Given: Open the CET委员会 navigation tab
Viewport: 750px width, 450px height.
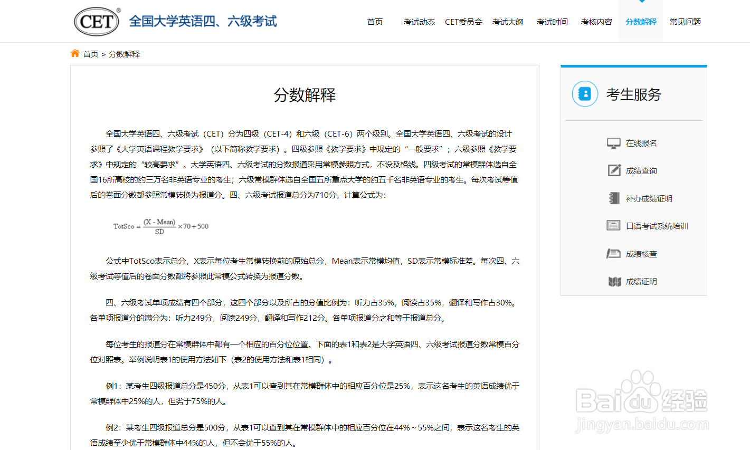Looking at the screenshot, I should (x=463, y=22).
